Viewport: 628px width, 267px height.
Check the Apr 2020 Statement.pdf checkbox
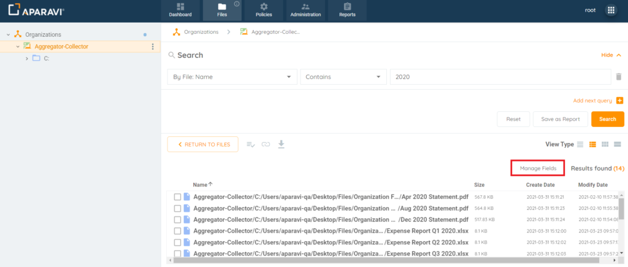tap(177, 197)
